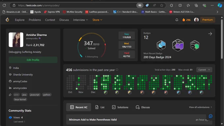Open the Copilot sidebar icon
This screenshot has height=126, width=224.
tap(220, 5)
